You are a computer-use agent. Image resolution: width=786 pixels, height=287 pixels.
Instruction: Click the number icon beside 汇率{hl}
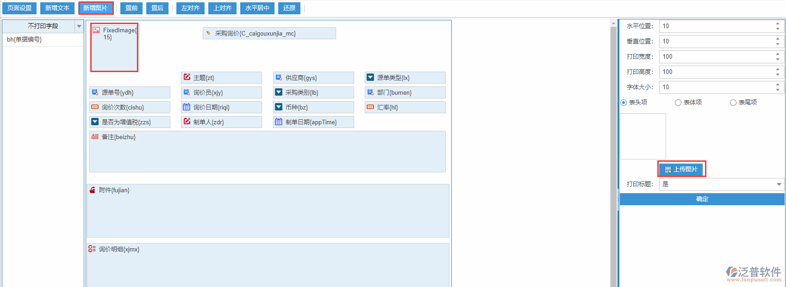coord(370,107)
